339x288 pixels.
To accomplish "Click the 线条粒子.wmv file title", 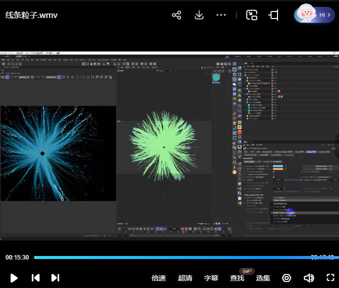I will click(31, 15).
